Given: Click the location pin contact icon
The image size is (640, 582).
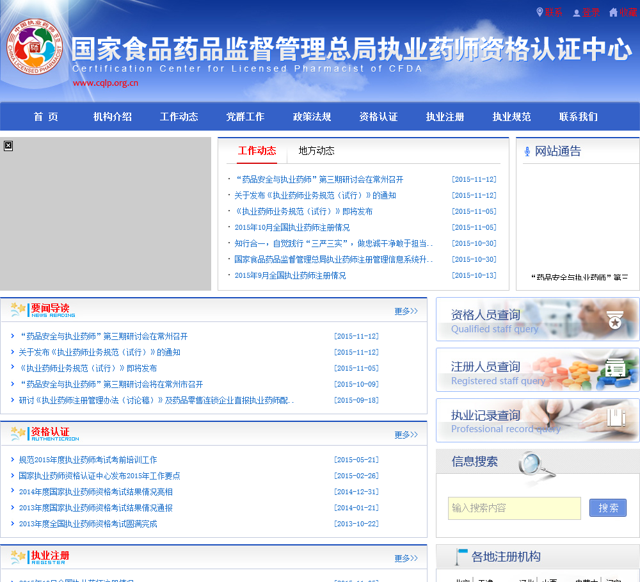Looking at the screenshot, I should pos(539,12).
